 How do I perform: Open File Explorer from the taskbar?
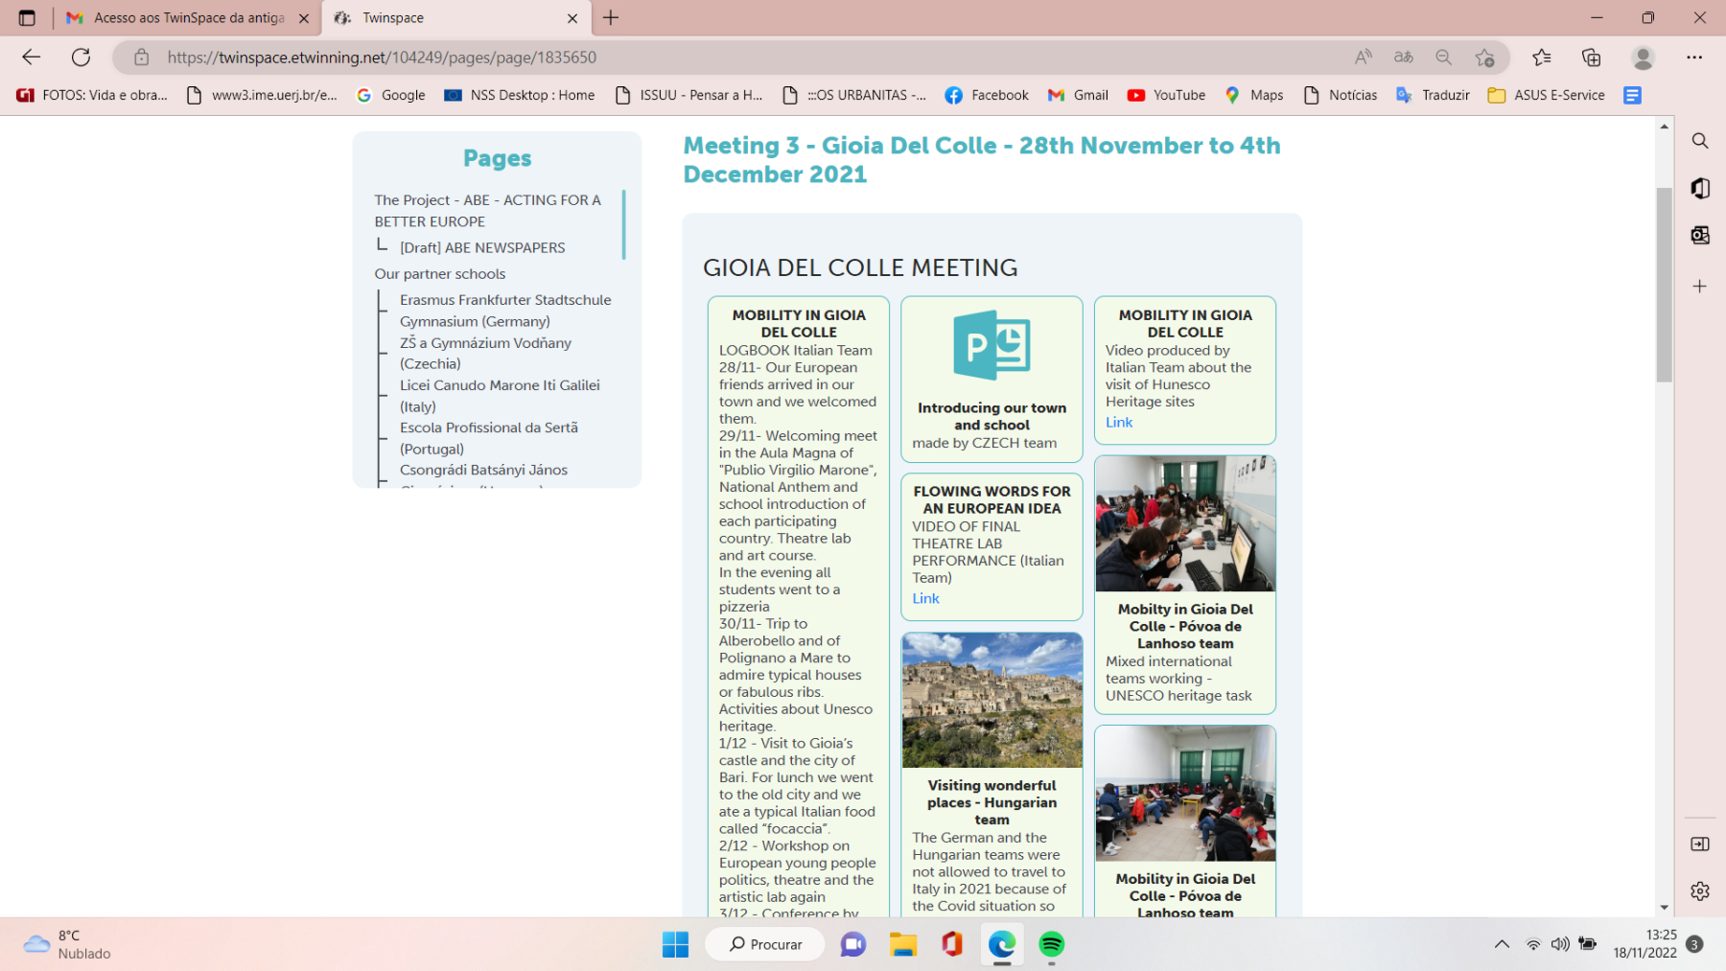(x=902, y=944)
